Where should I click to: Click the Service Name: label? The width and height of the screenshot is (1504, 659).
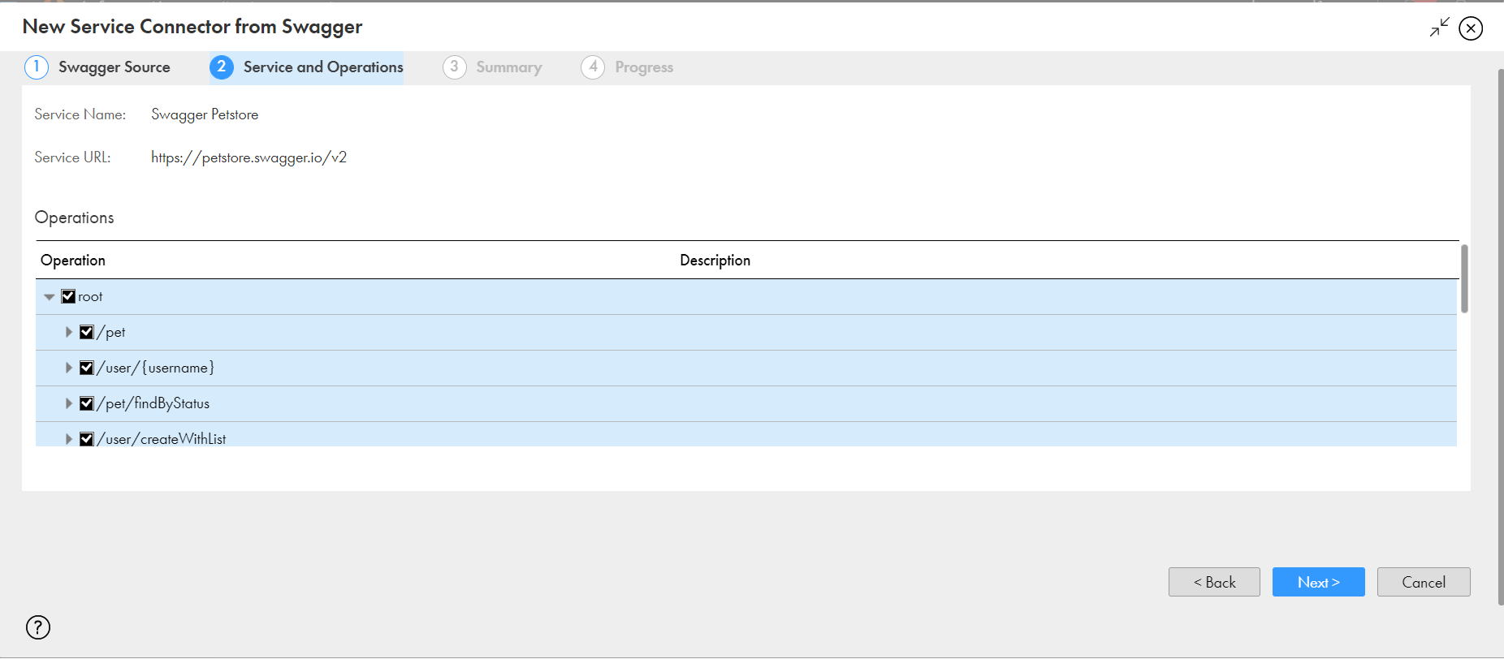tap(80, 114)
